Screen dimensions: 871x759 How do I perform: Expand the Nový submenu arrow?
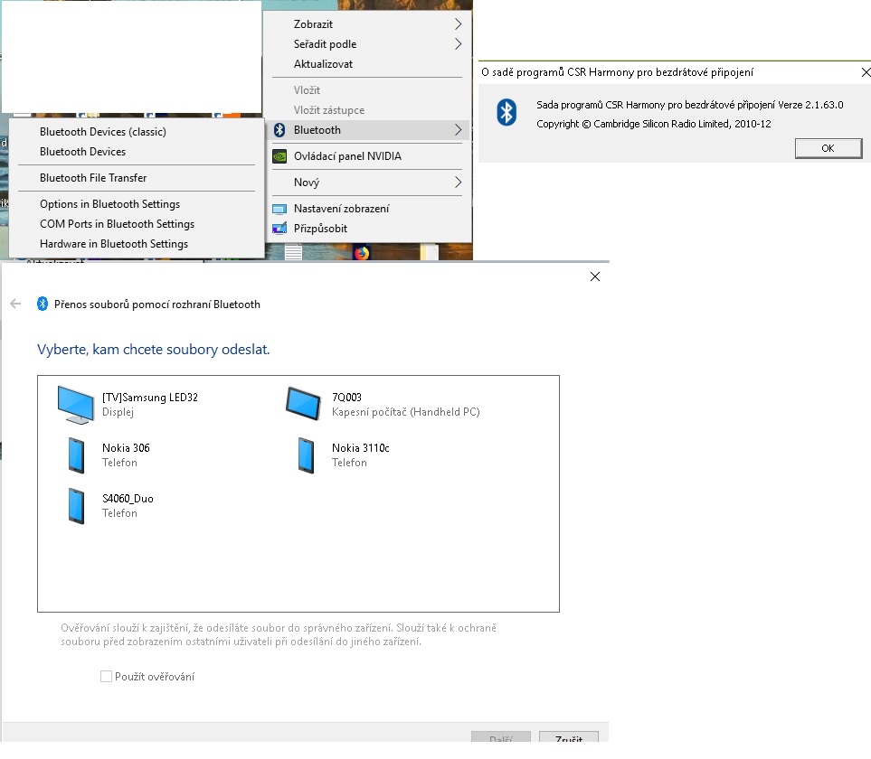(x=458, y=182)
